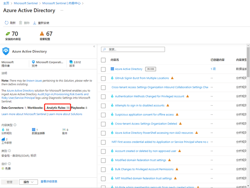Check the Bulk Changes to Privileged row checkbox
Image resolution: width=250 pixels, height=188 pixels.
[x=103, y=169]
